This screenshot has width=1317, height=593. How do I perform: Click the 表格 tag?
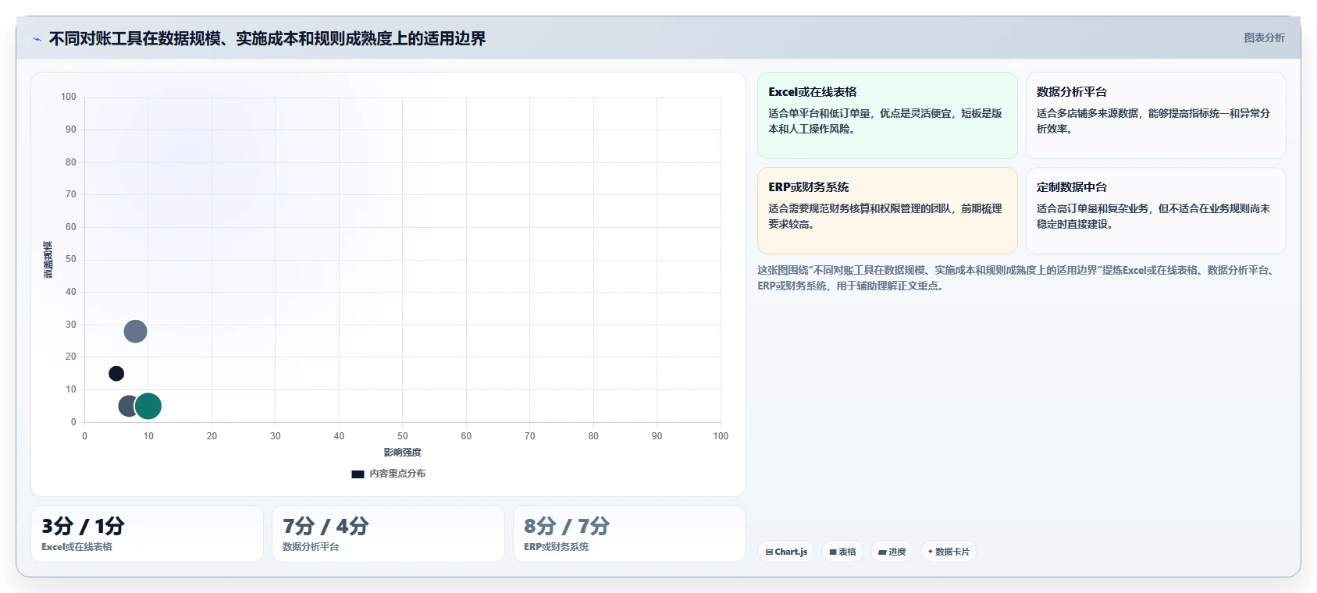coord(842,552)
